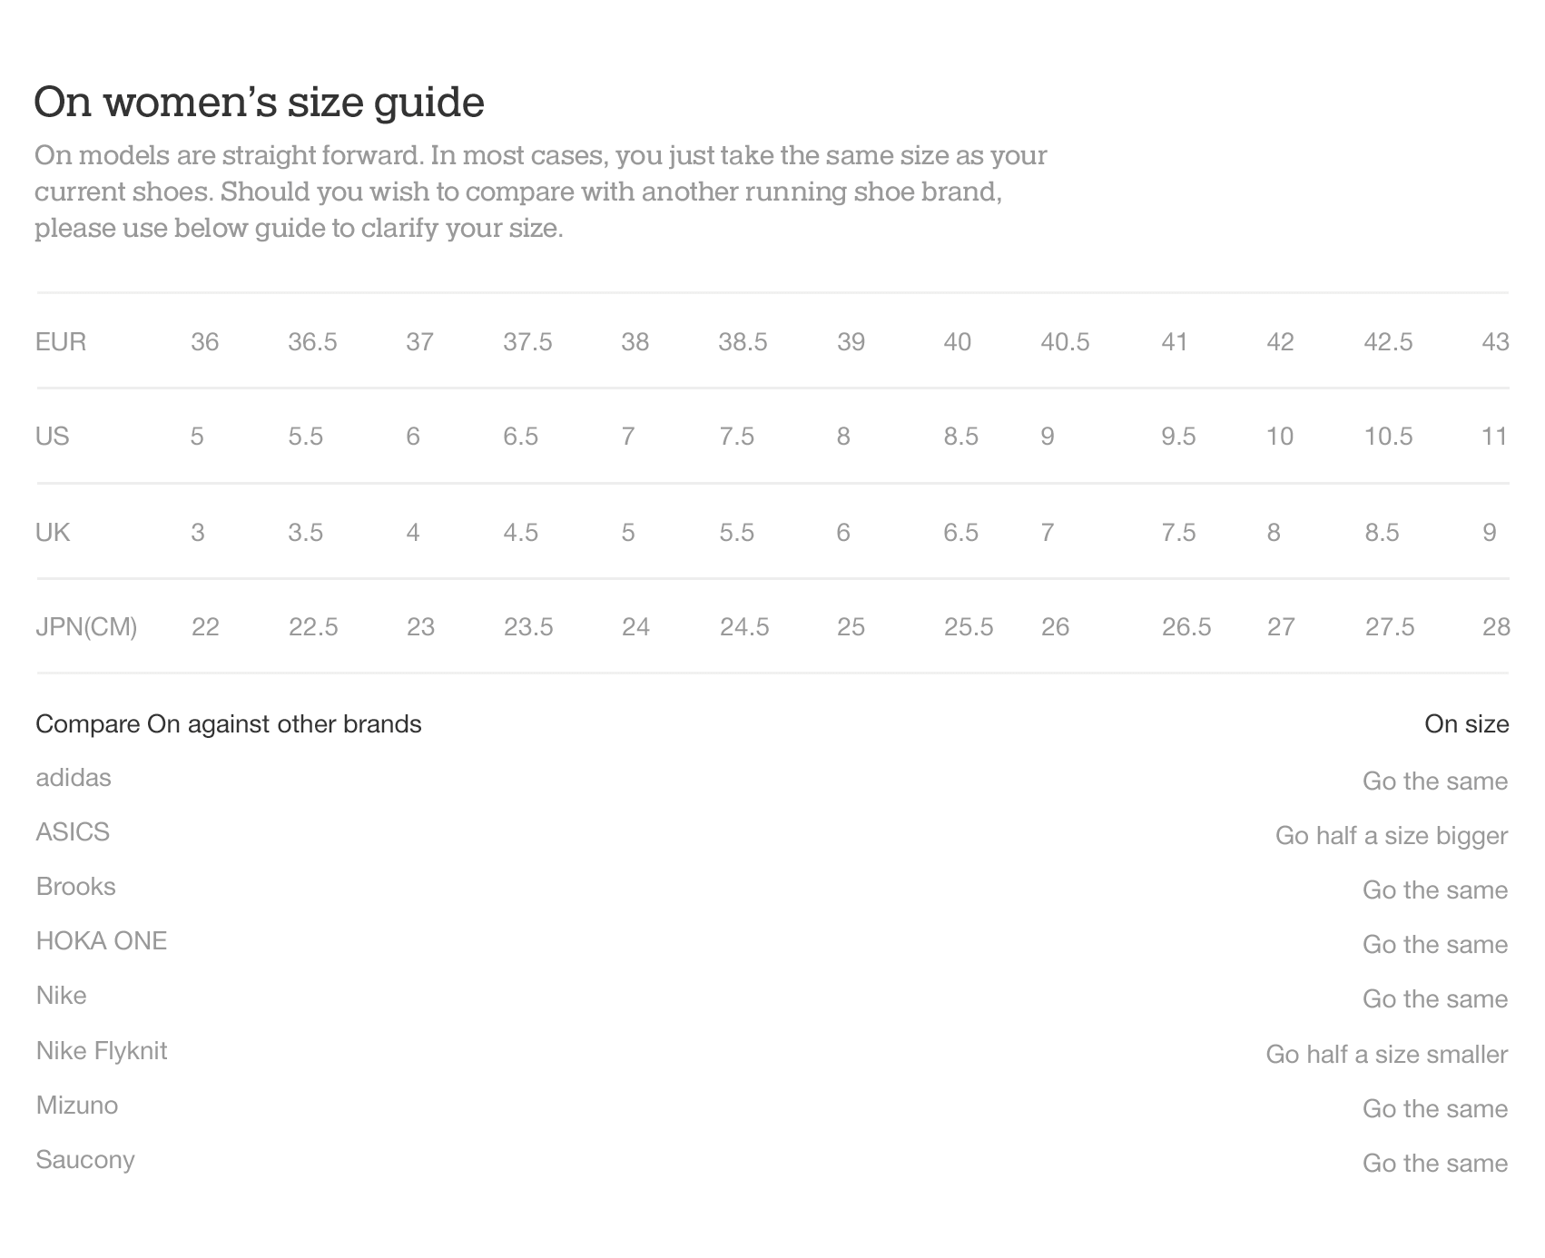The image size is (1545, 1258).
Task: Click JPN(CM) size 23.5 value
Action: click(x=528, y=627)
